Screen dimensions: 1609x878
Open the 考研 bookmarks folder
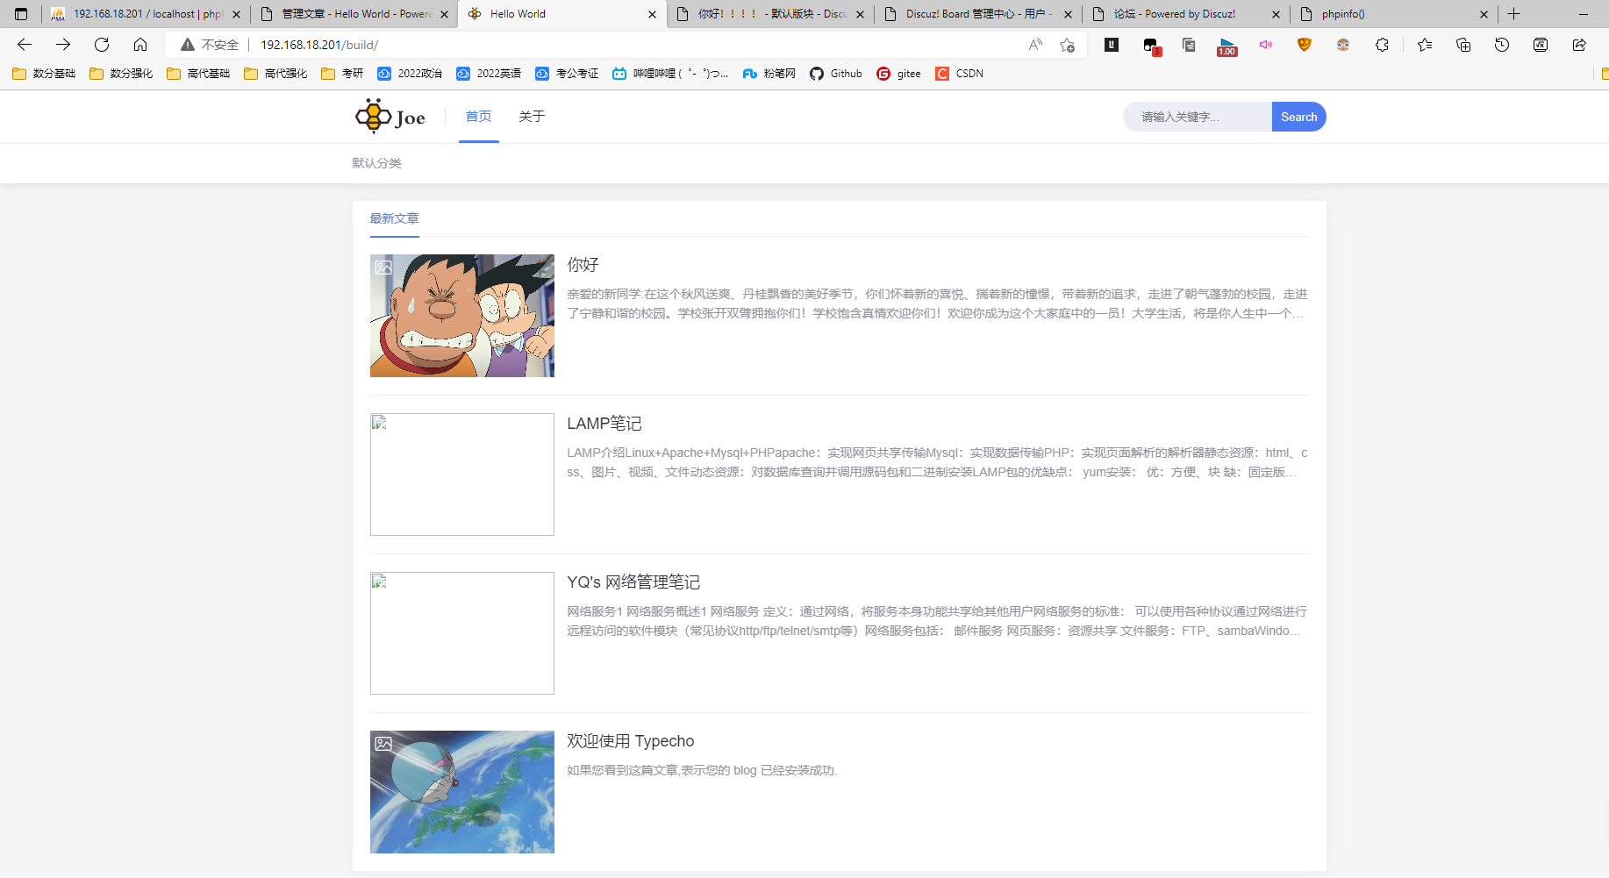[341, 74]
